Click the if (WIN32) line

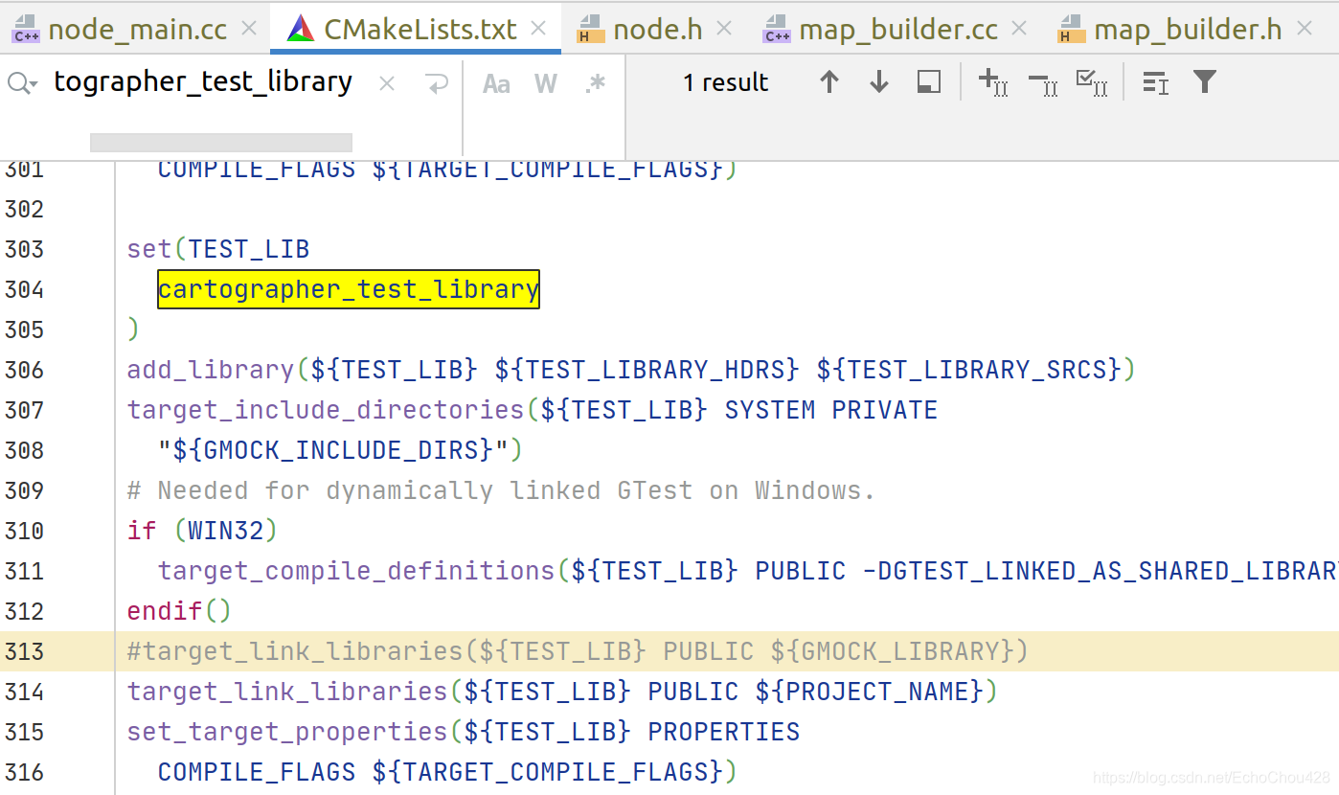(x=202, y=531)
